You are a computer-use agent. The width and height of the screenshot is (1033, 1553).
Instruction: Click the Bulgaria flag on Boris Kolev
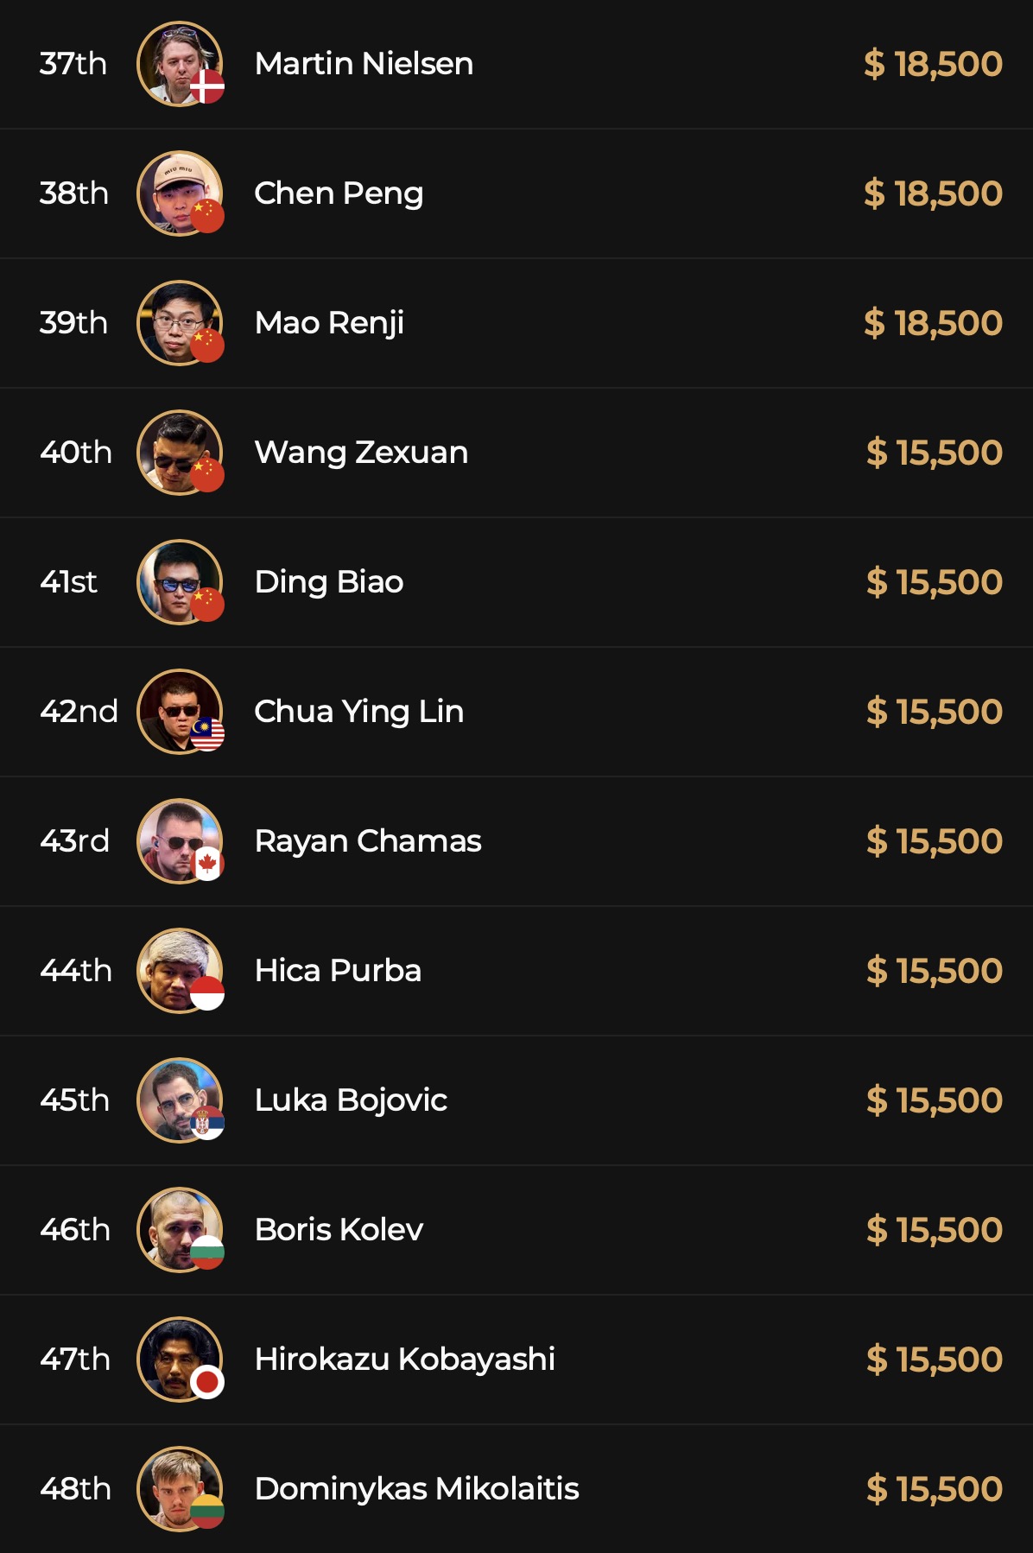207,1252
